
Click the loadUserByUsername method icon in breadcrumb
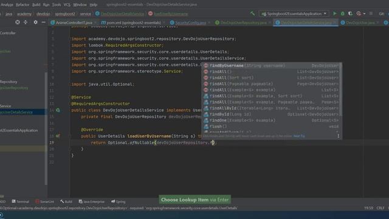pos(150,13)
